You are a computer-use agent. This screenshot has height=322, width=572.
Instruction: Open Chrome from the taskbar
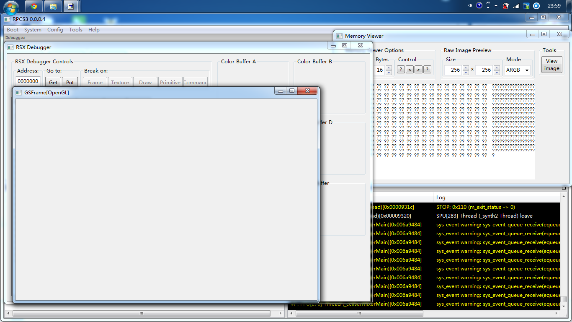click(x=34, y=6)
